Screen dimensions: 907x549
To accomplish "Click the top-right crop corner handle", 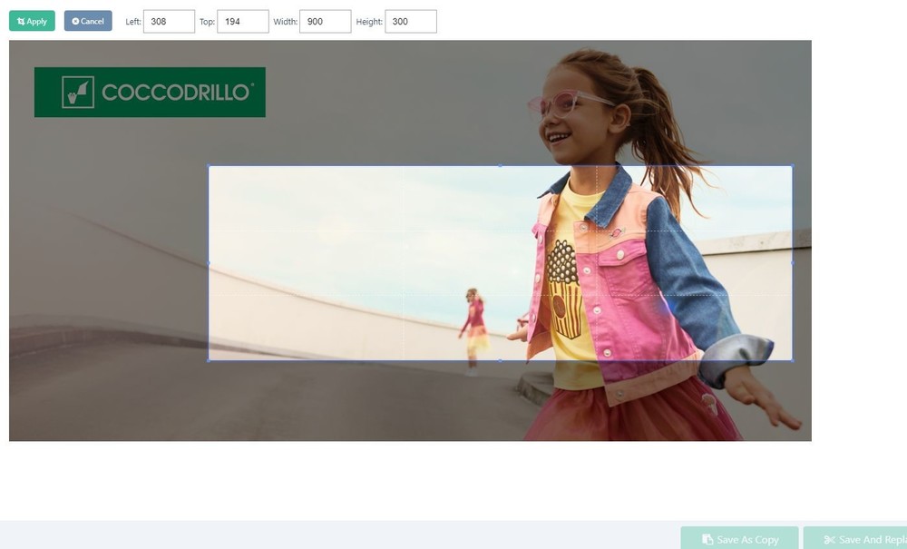I will [792, 166].
